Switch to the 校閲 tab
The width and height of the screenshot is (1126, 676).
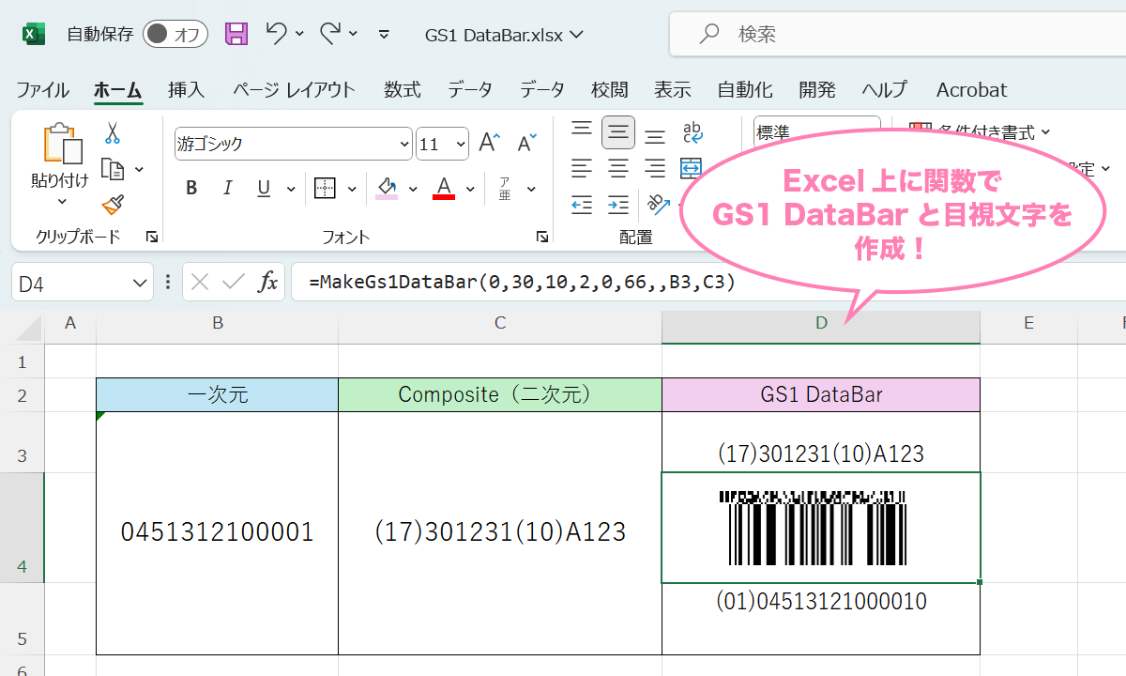pyautogui.click(x=610, y=90)
